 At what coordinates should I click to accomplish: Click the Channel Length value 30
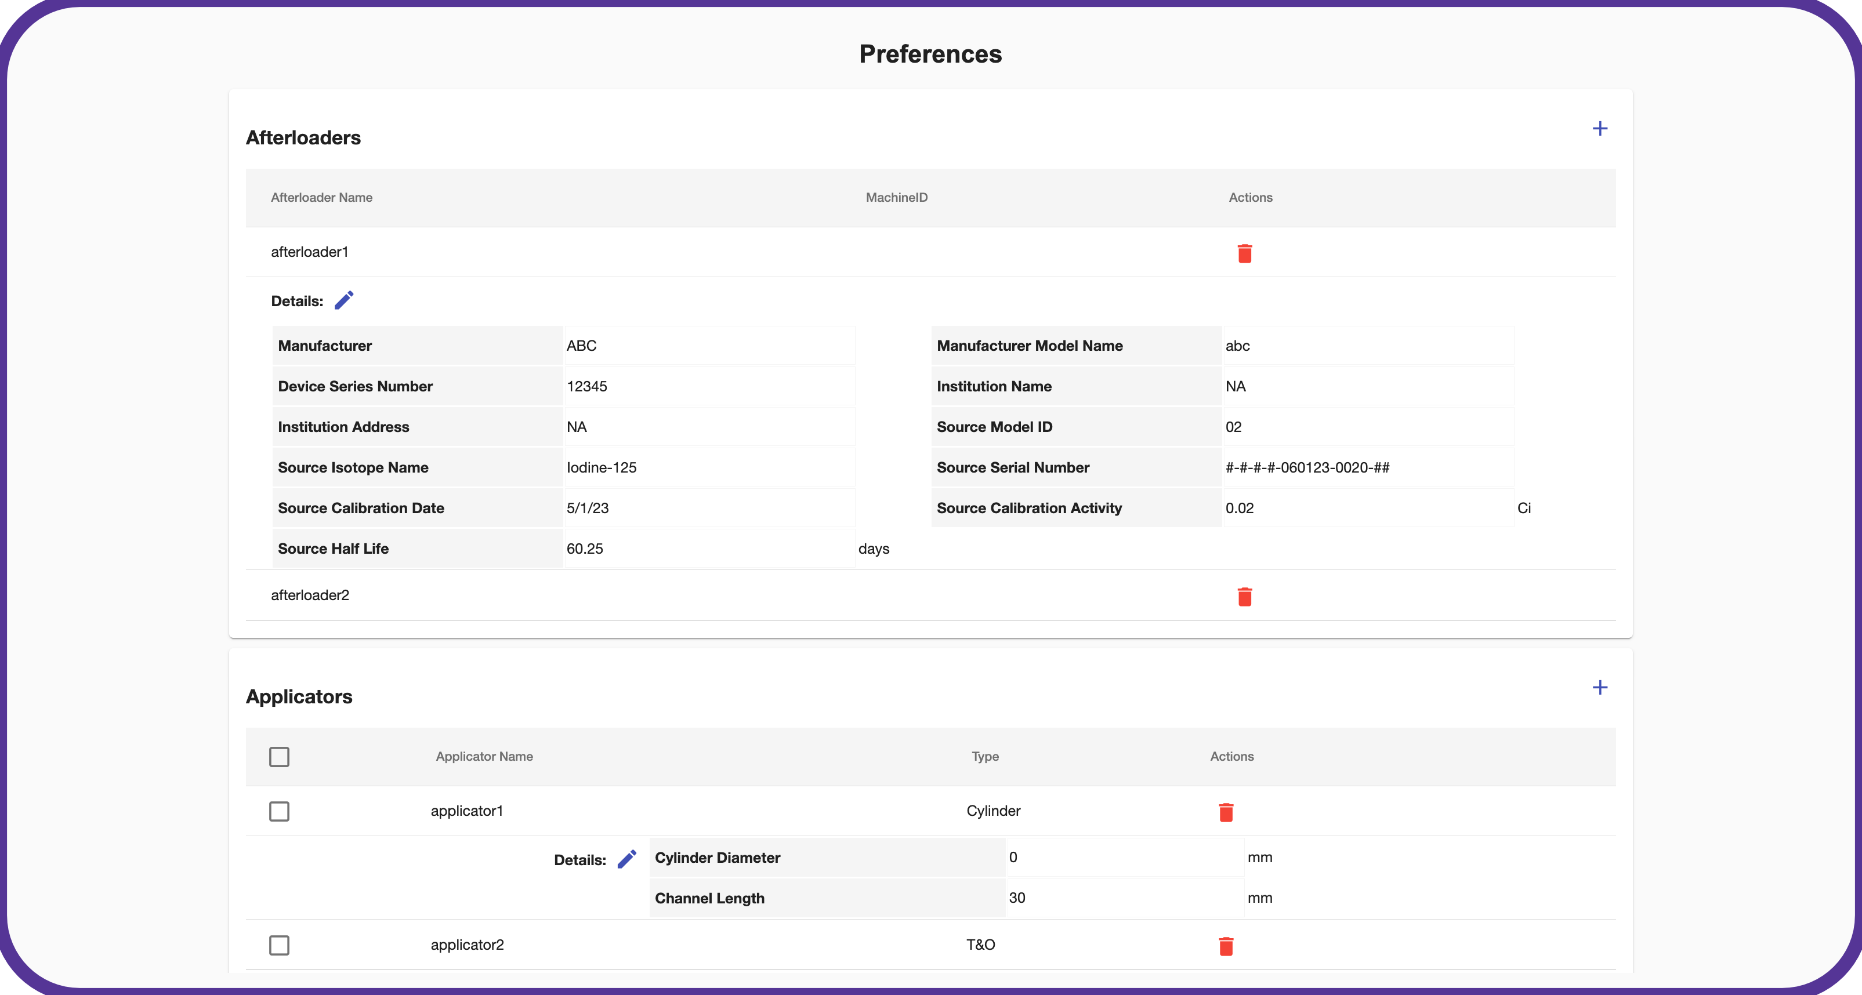coord(1017,898)
